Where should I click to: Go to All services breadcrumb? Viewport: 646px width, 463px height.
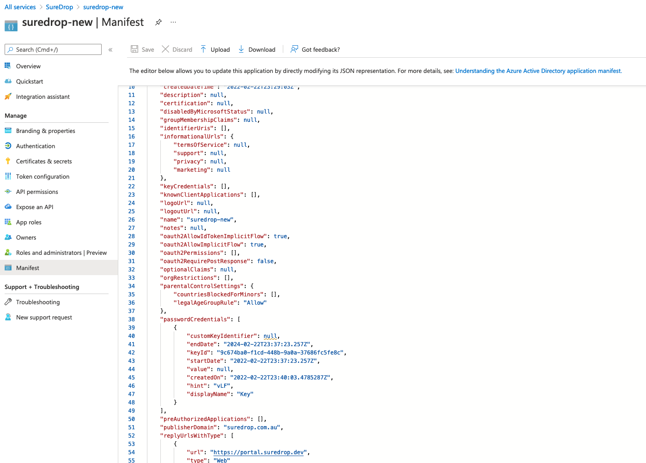(20, 7)
